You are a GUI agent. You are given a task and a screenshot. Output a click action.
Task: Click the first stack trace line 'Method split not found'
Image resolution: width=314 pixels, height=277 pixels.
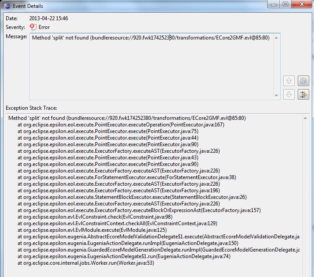coord(127,118)
